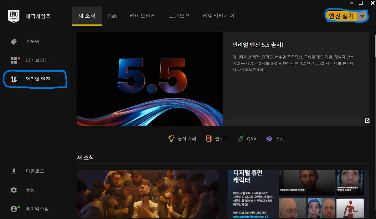Viewport: 376px width, 219px height.
Task: Open the 트윈모션 tab
Action: (x=179, y=16)
